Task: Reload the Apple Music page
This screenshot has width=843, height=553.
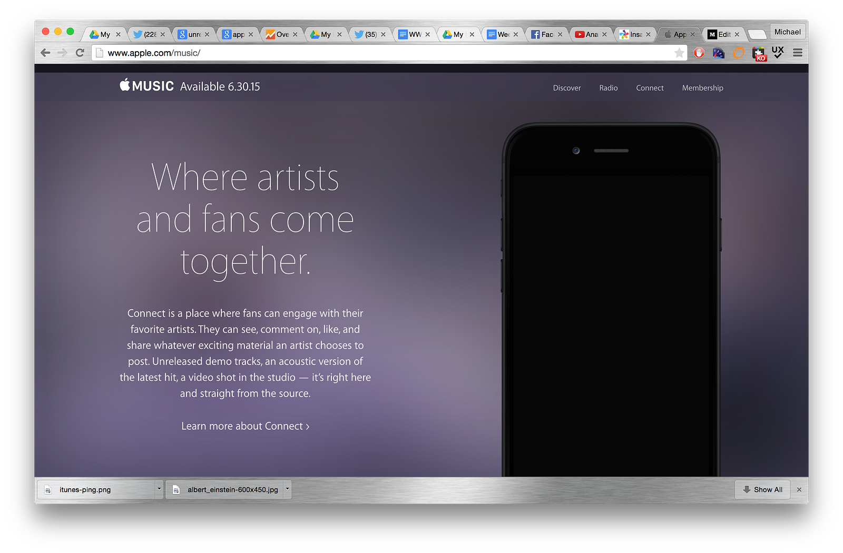Action: [80, 53]
